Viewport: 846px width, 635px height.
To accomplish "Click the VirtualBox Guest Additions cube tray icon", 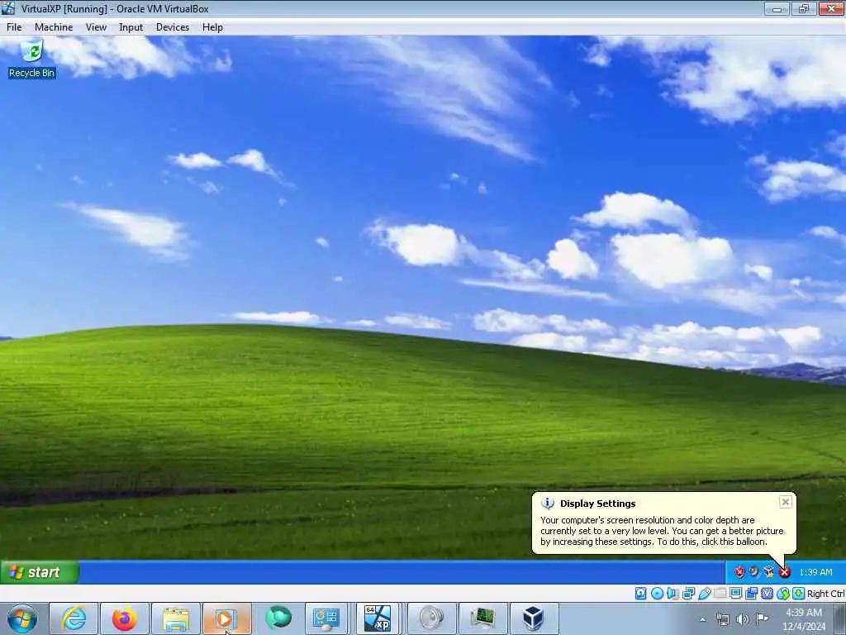I will pyautogui.click(x=769, y=572).
